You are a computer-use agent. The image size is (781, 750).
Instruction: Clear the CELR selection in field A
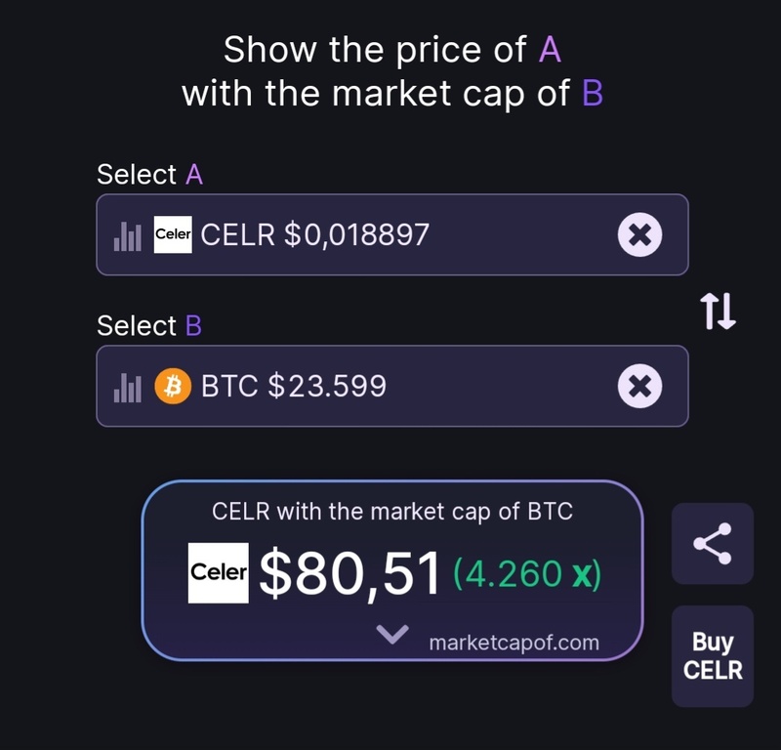click(x=639, y=234)
